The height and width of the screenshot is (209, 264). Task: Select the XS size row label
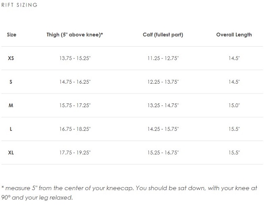[11, 58]
